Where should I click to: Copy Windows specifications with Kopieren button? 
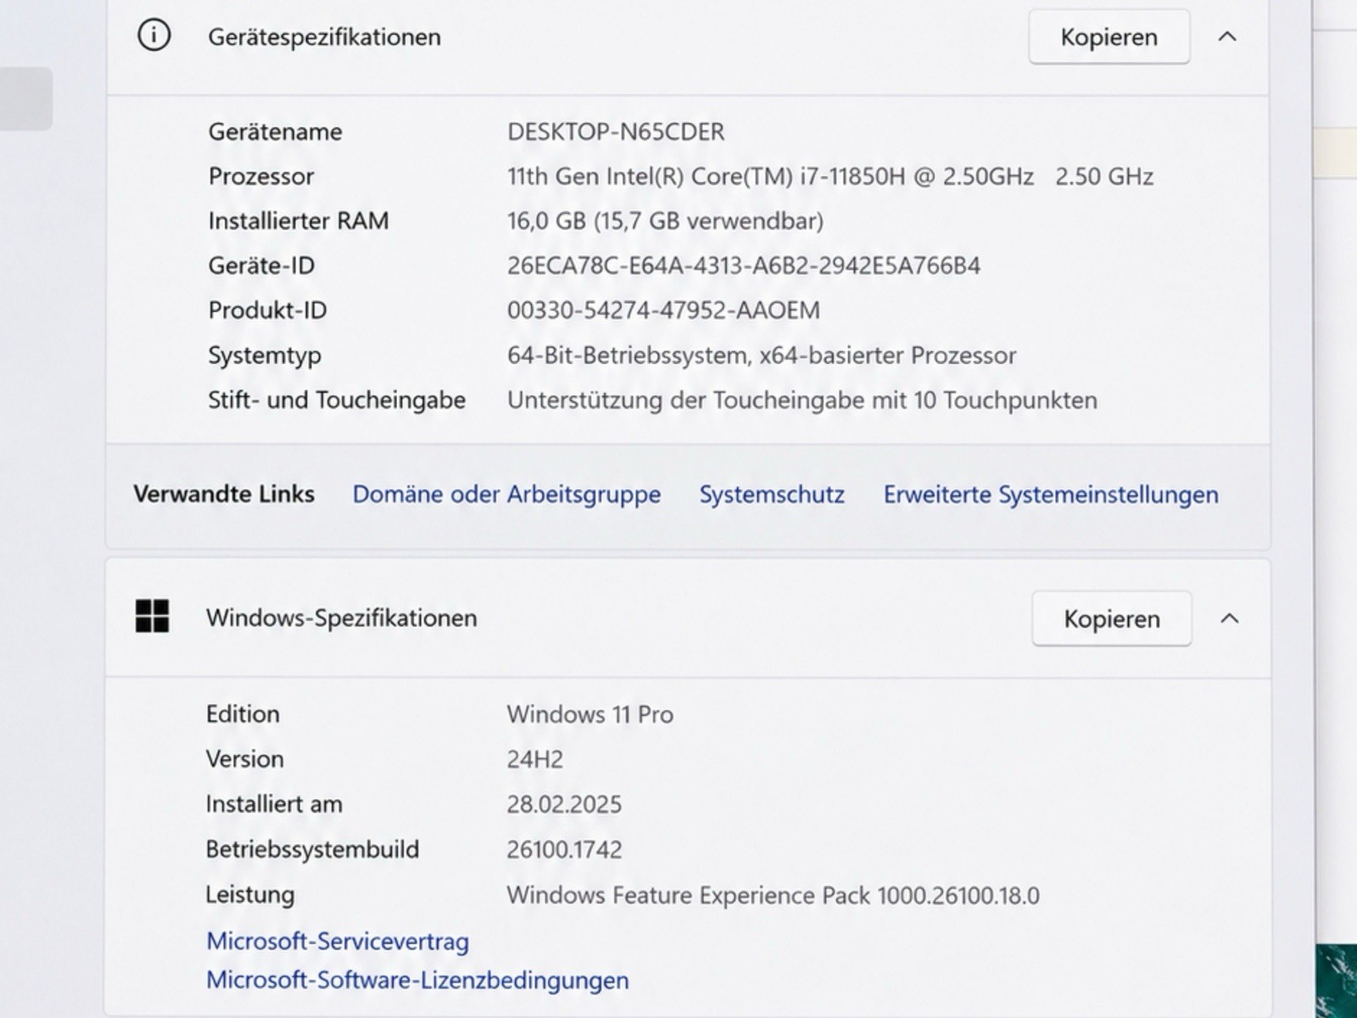1111,619
